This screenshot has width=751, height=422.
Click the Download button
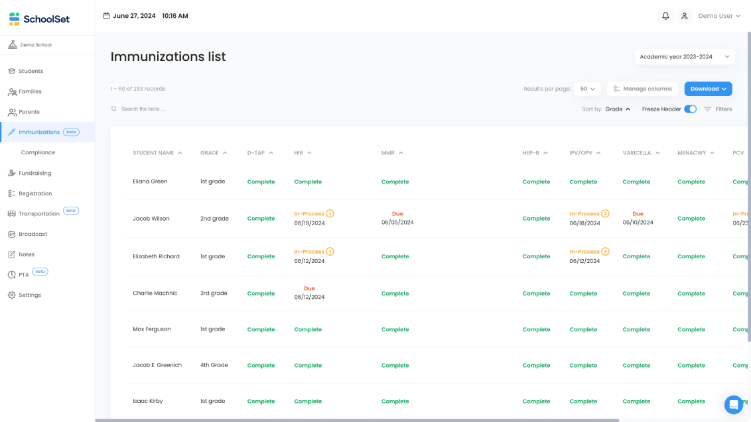point(708,89)
